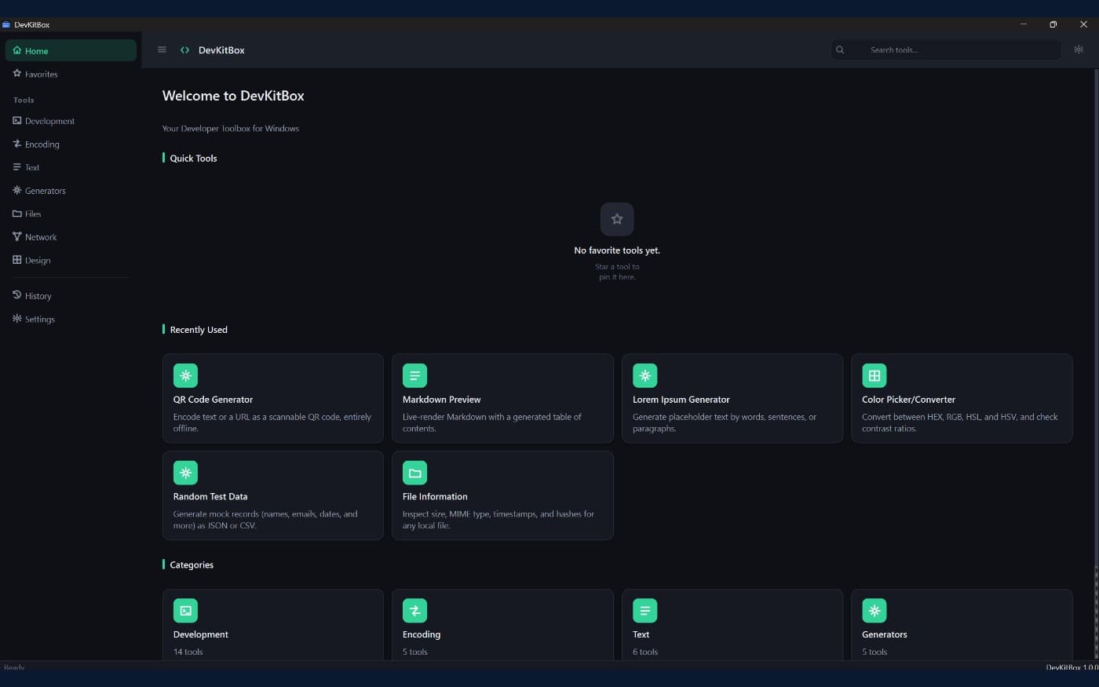Click the Design grid icon in sidebar

click(x=16, y=260)
